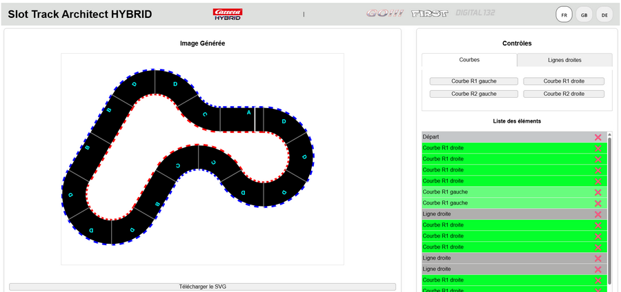Switch language to FR

click(564, 14)
